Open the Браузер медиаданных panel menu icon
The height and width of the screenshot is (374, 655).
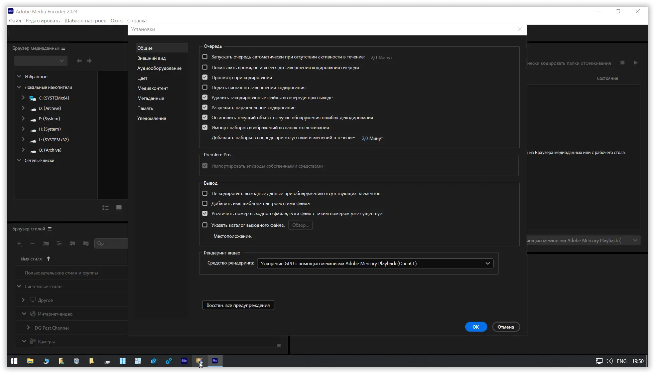pyautogui.click(x=63, y=48)
